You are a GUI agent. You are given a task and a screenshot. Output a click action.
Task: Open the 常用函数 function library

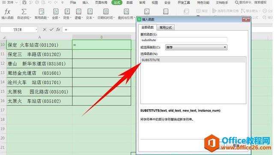[42, 14]
